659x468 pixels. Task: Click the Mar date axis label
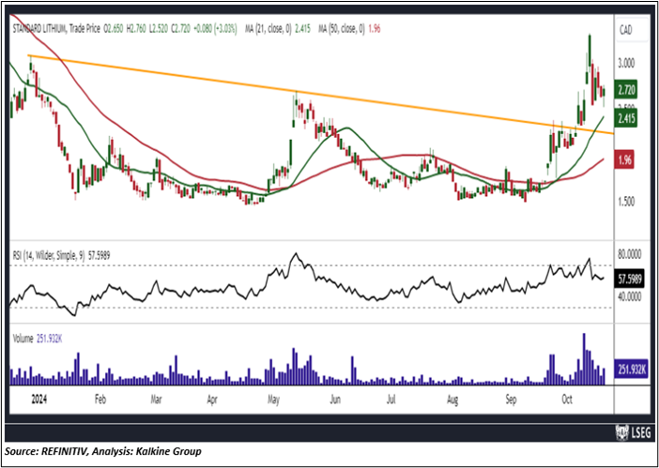(157, 400)
